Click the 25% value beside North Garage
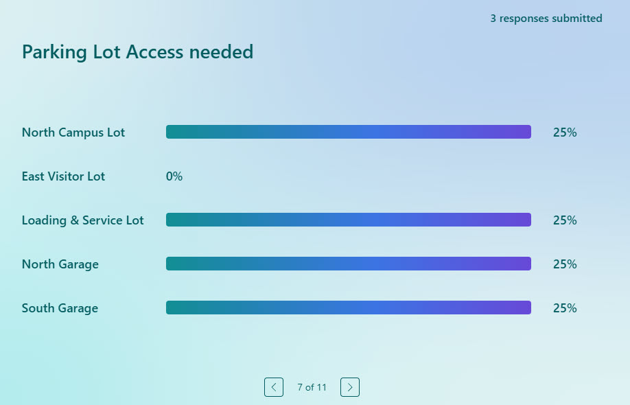This screenshot has width=630, height=405. click(x=564, y=264)
